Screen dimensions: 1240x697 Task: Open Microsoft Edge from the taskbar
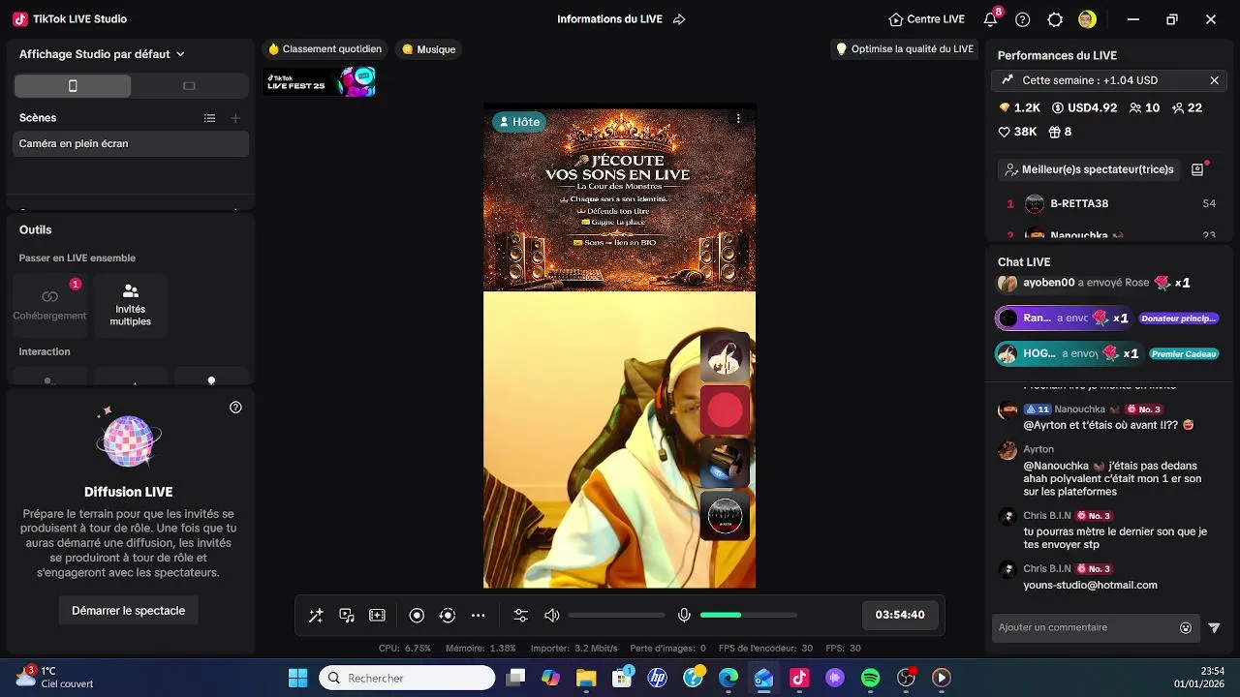click(728, 678)
